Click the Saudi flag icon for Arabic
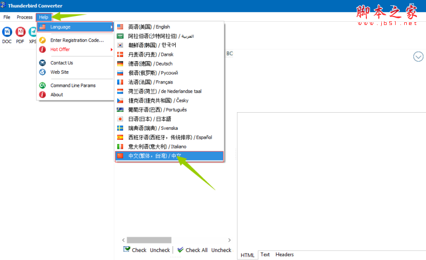 point(120,36)
